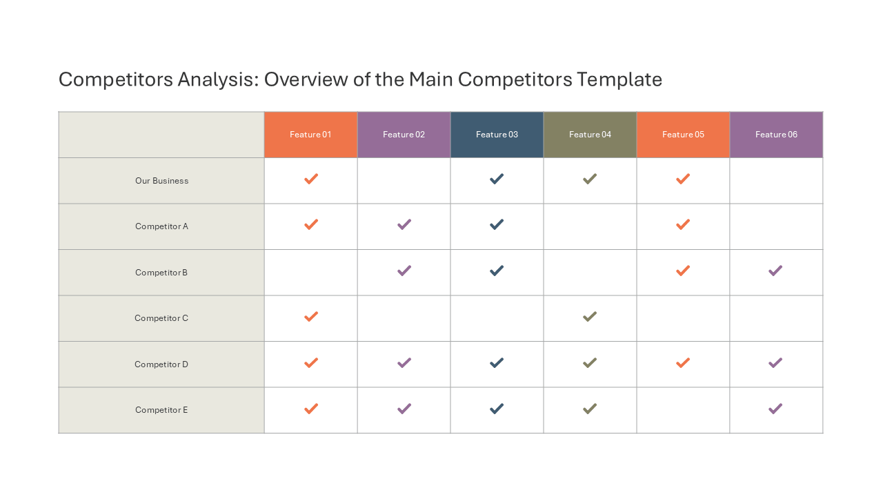The image size is (883, 497).
Task: Select the purple Feature 06 header cell
Action: pyautogui.click(x=776, y=135)
